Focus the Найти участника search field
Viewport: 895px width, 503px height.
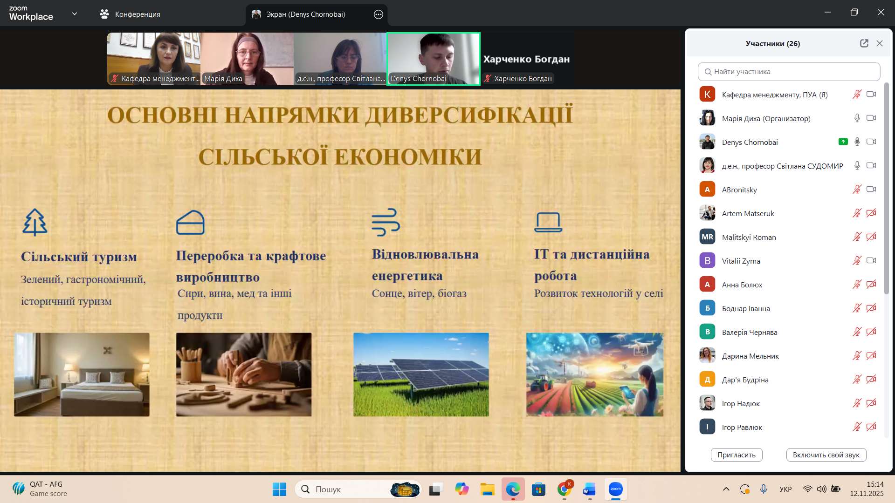(789, 72)
